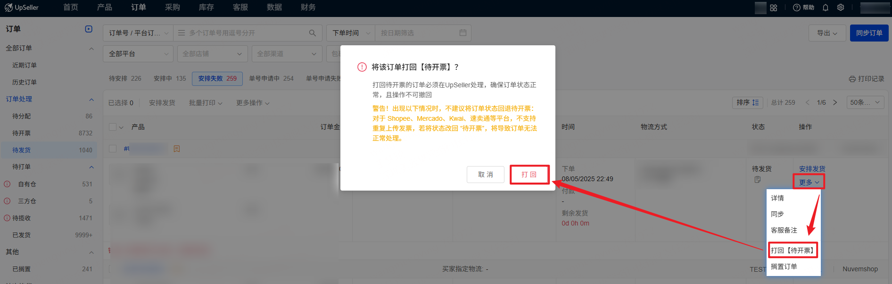Screen dimensions: 892x284
Task: Click the video tutorial icon beside 订单
Action: [x=89, y=29]
